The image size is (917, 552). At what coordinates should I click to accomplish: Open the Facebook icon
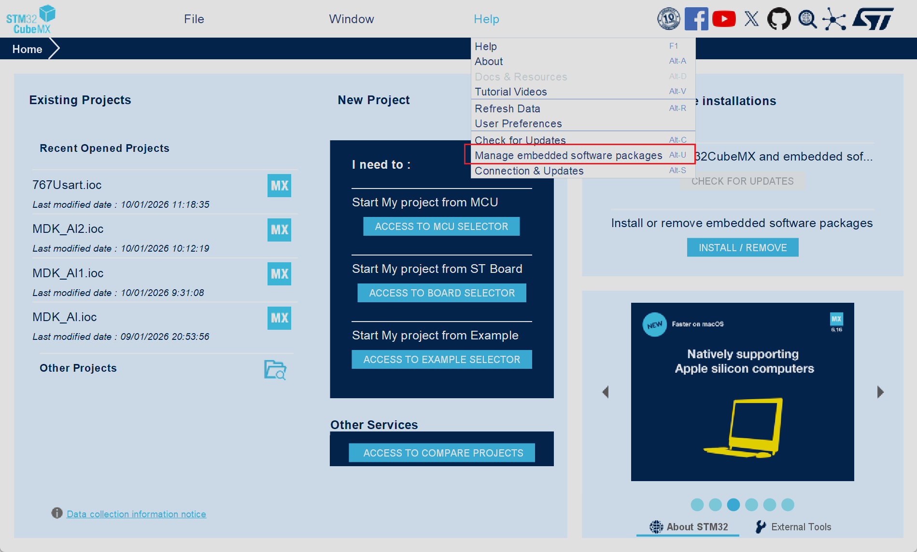tap(696, 19)
